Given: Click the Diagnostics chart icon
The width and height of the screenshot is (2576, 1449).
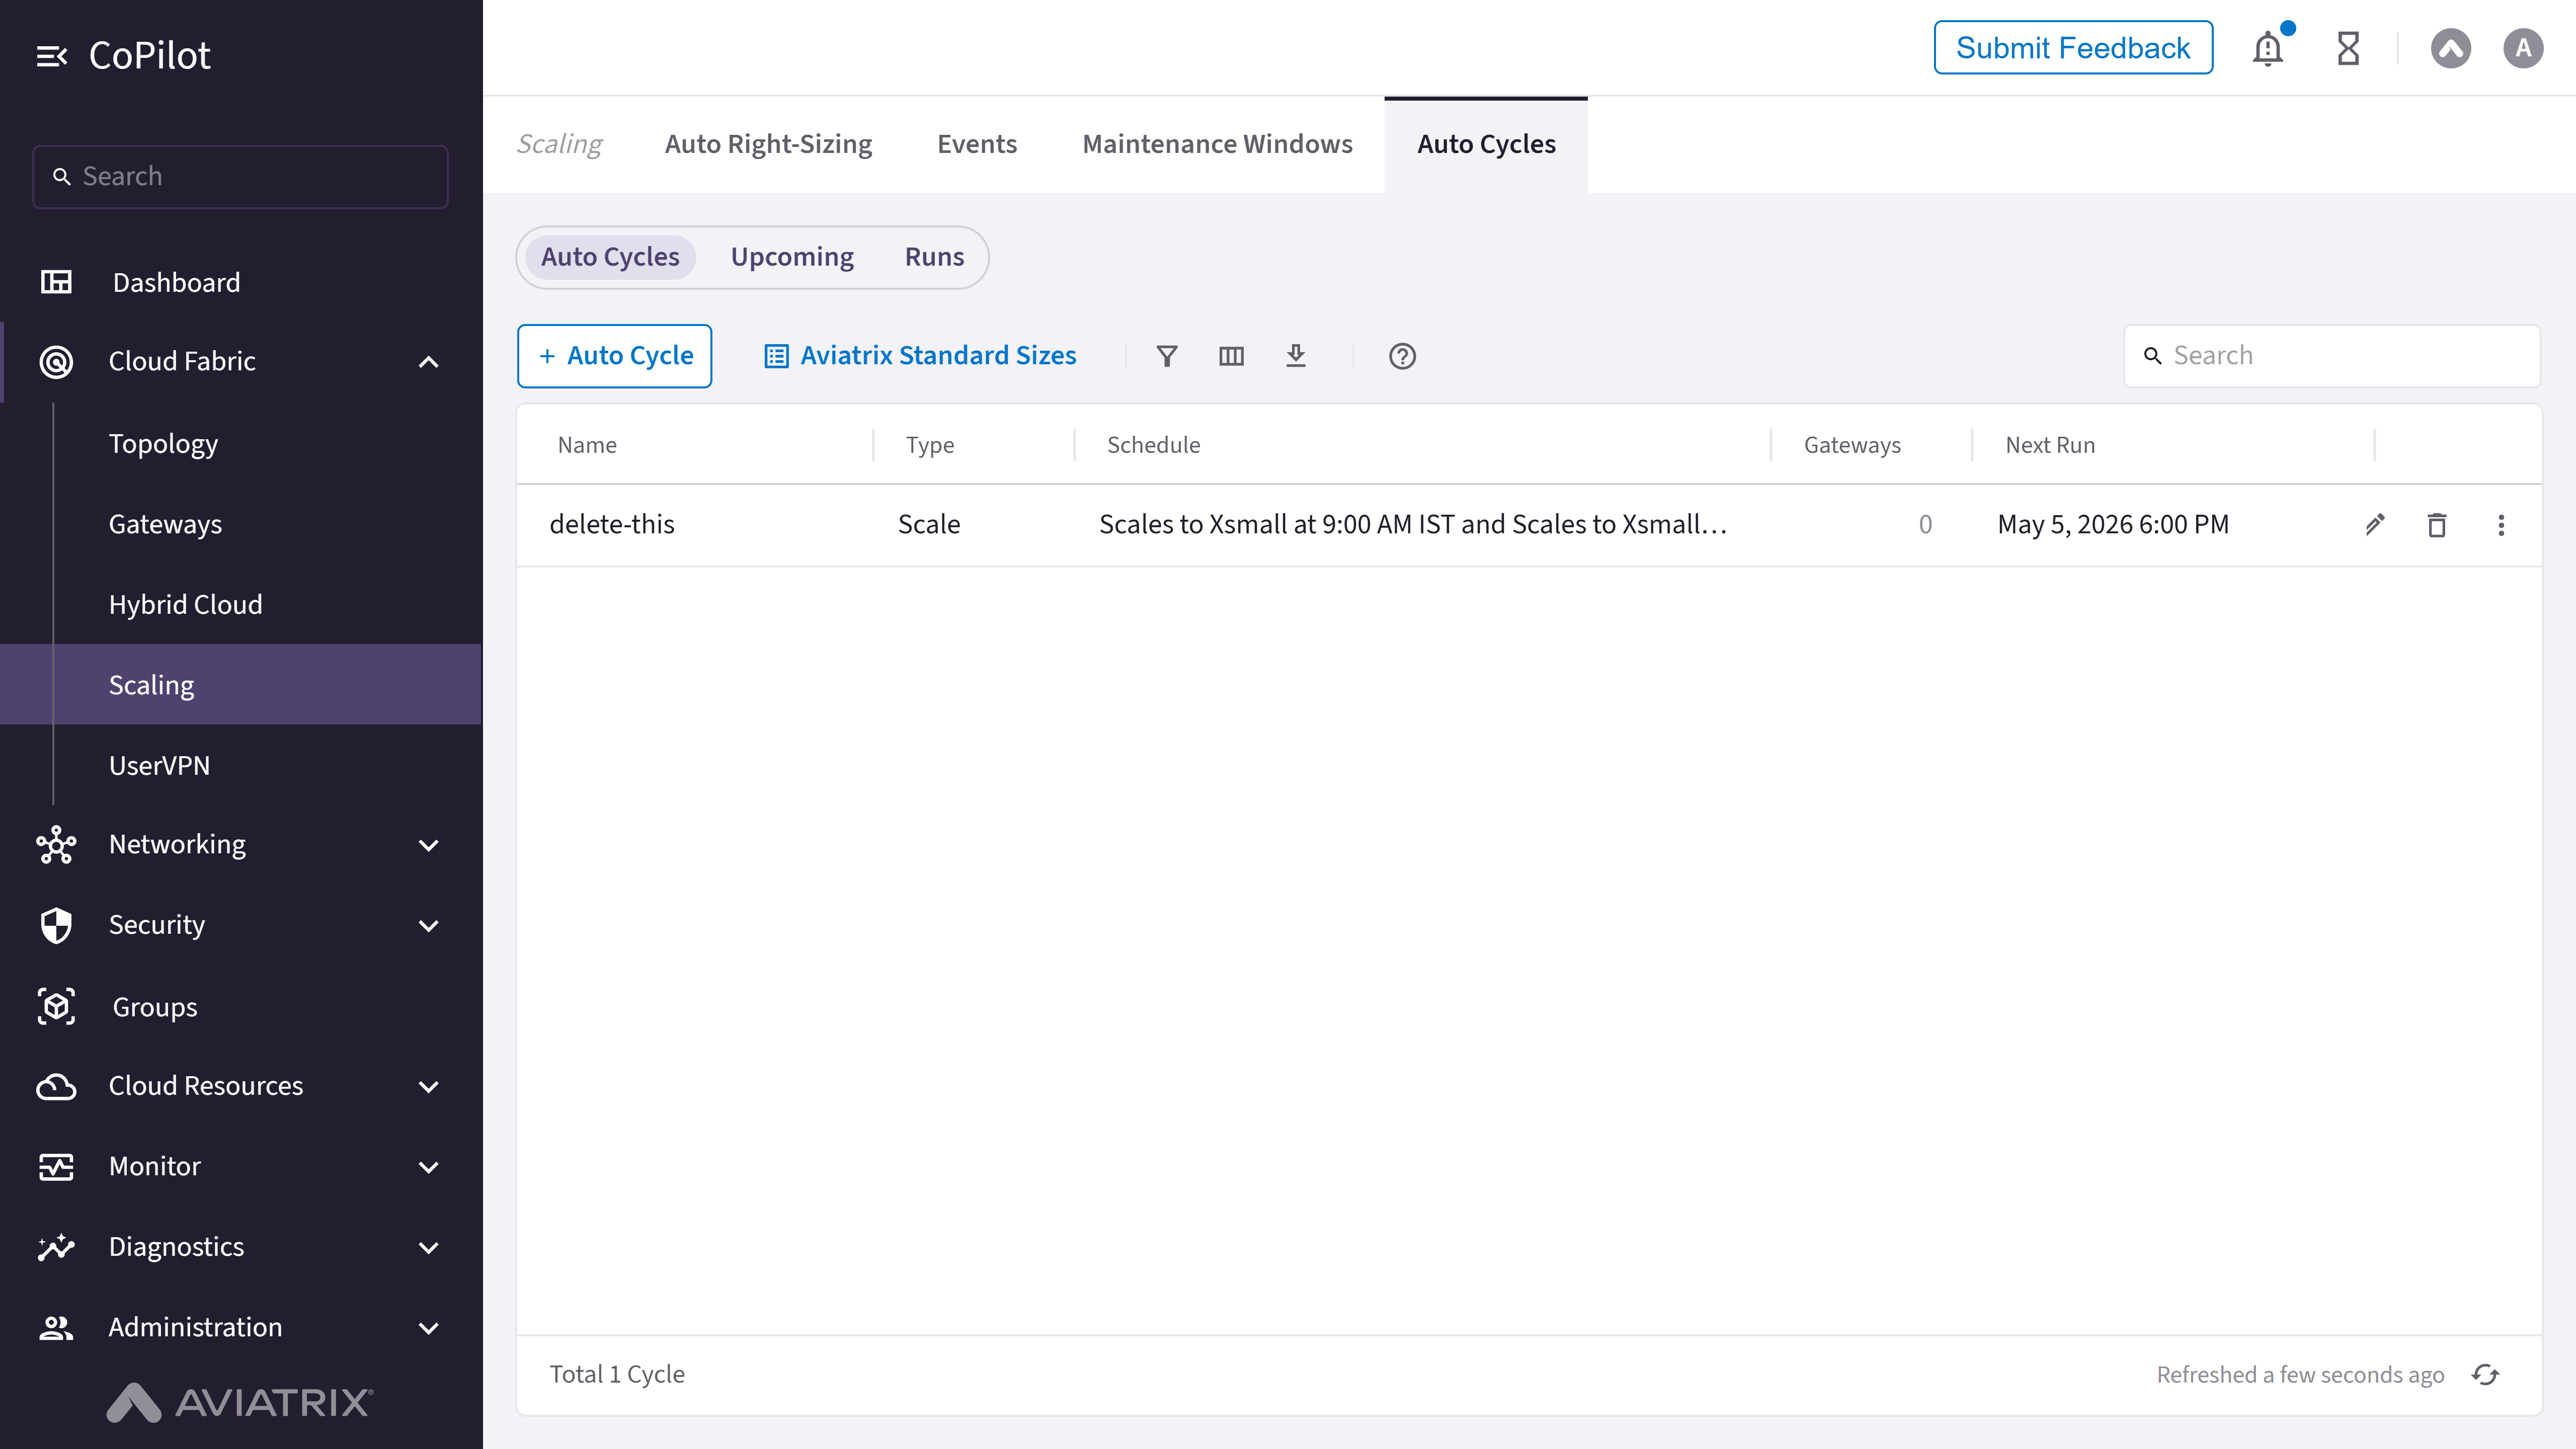Looking at the screenshot, I should click(56, 1247).
